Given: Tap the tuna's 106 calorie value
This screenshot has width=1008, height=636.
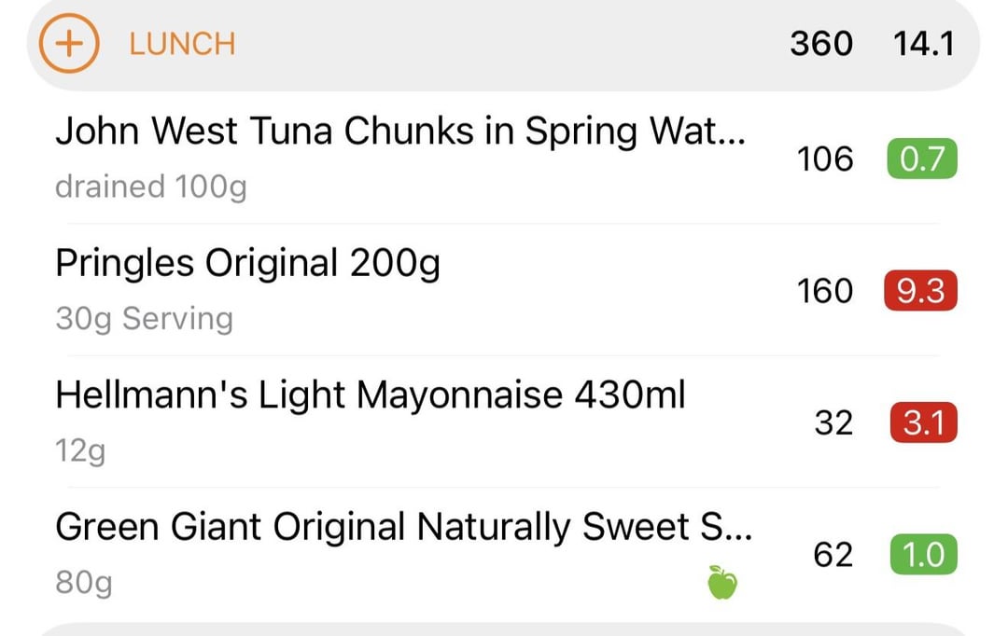Looking at the screenshot, I should click(x=824, y=159).
